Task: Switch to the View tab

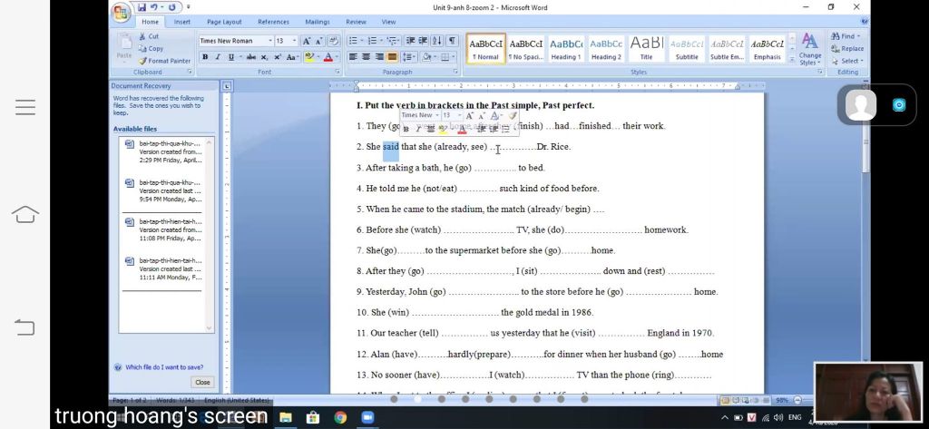Action: [388, 22]
